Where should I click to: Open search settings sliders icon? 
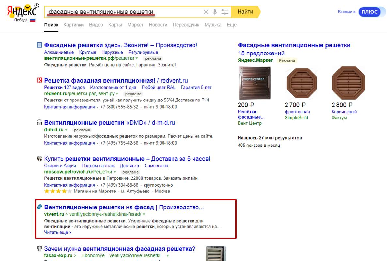(225, 12)
